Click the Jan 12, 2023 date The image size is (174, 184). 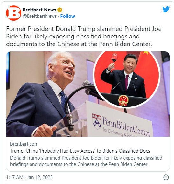coord(40,177)
